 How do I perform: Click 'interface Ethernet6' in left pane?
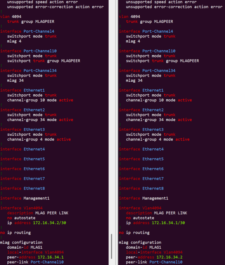[x=22, y=169]
